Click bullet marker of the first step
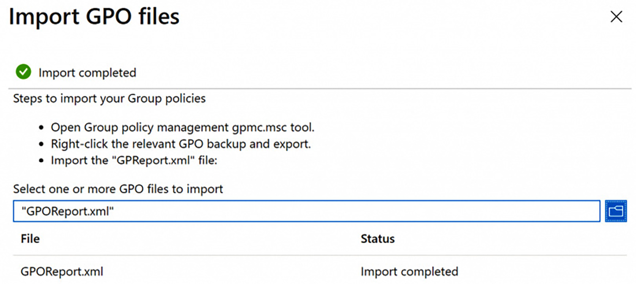This screenshot has height=284, width=636. coord(41,127)
